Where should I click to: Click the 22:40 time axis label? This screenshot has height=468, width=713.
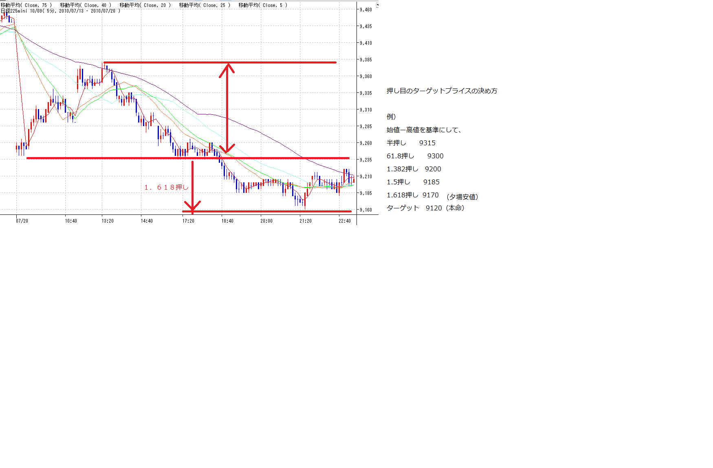[344, 221]
